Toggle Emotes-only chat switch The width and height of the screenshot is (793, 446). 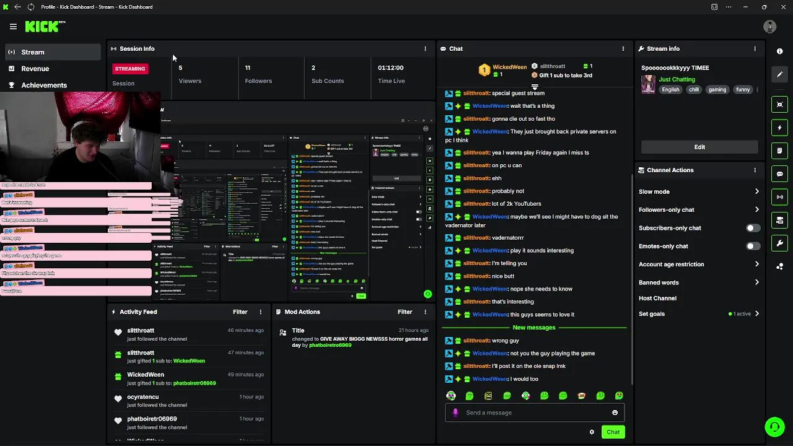(x=753, y=246)
